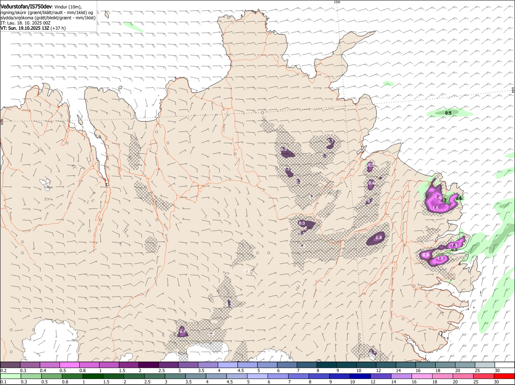Pick top-scale swatch between 0.4 and 0.5
Viewport: 515px width, 385px height.
click(50, 365)
